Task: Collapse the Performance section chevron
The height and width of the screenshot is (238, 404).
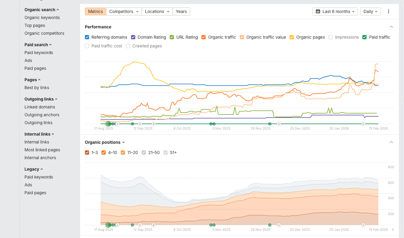Action: coord(391,27)
